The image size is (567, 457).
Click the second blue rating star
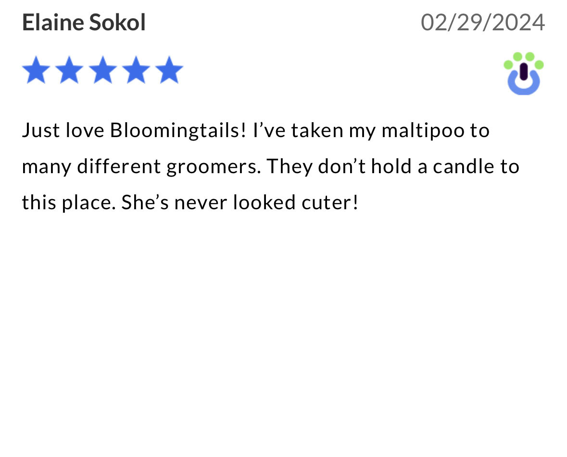click(x=69, y=70)
